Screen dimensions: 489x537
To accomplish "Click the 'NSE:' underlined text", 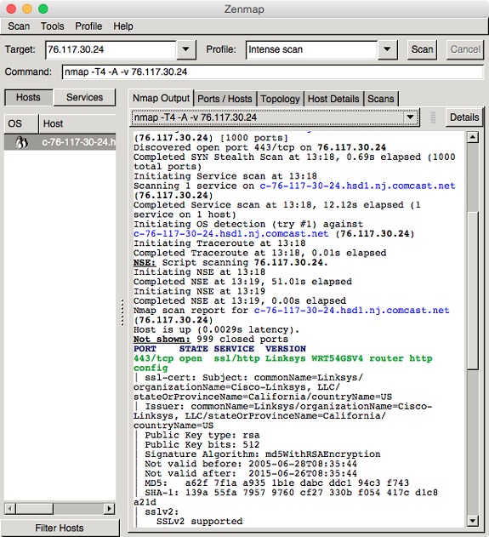I will (145, 263).
